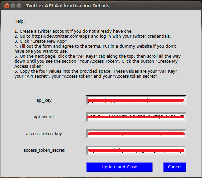202x178 pixels.
Task: Click into the access_token_key field
Action: click(136, 134)
